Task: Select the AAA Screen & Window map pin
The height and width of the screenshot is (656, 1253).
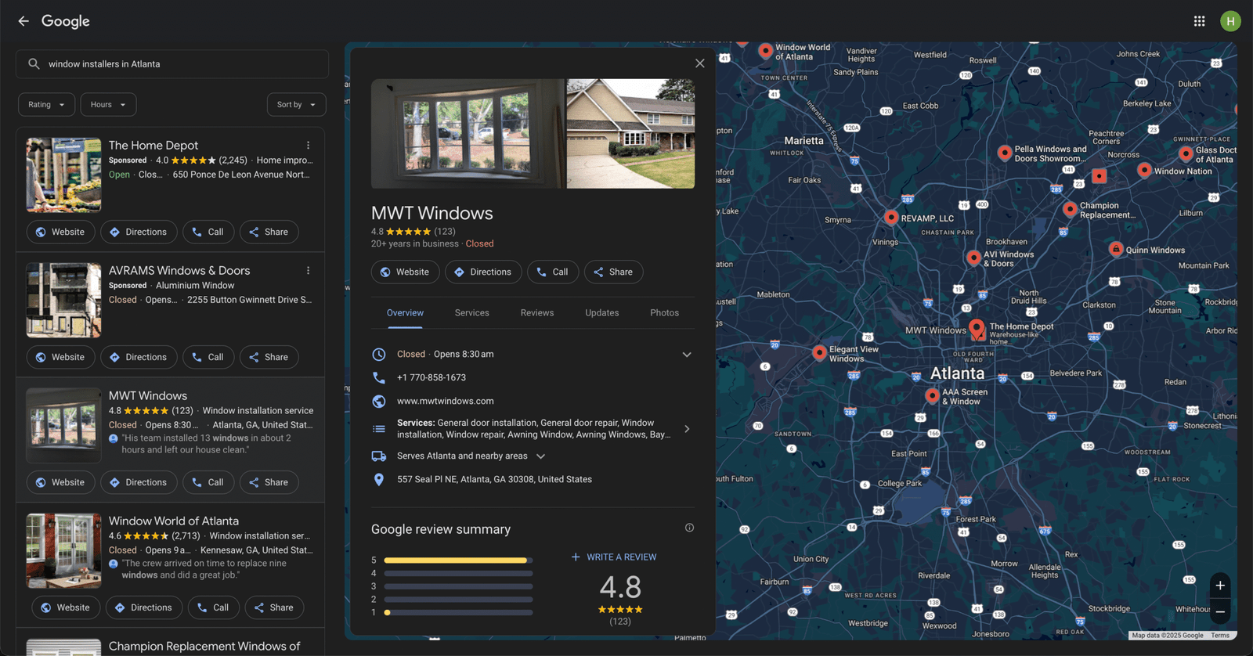Action: coord(932,396)
